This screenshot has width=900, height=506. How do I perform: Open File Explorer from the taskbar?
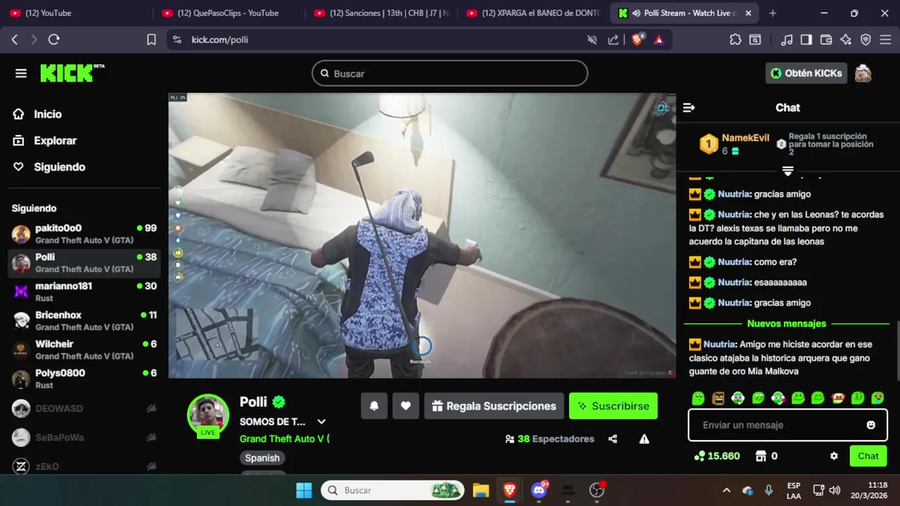pyautogui.click(x=480, y=491)
